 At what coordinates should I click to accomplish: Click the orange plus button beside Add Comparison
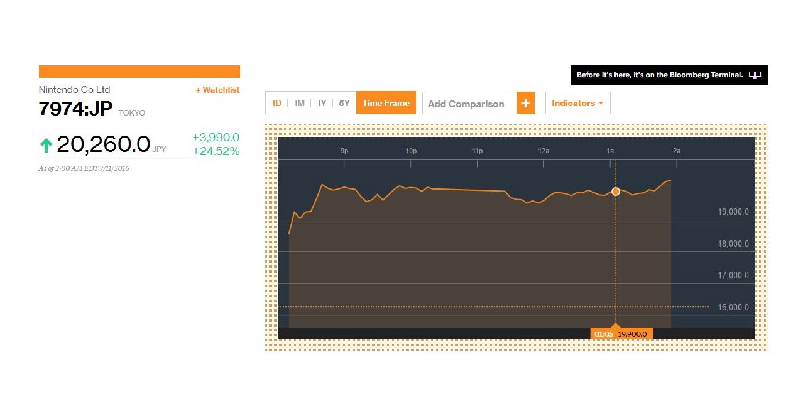pos(526,104)
